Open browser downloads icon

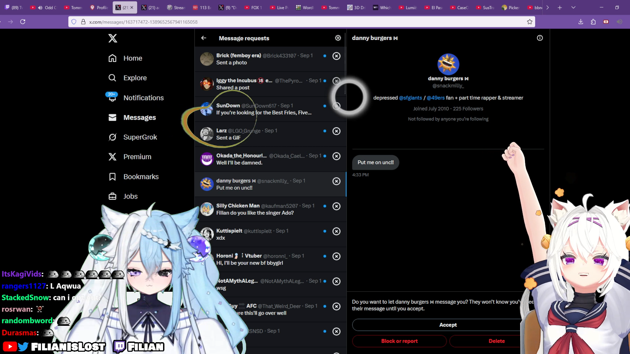pyautogui.click(x=580, y=22)
